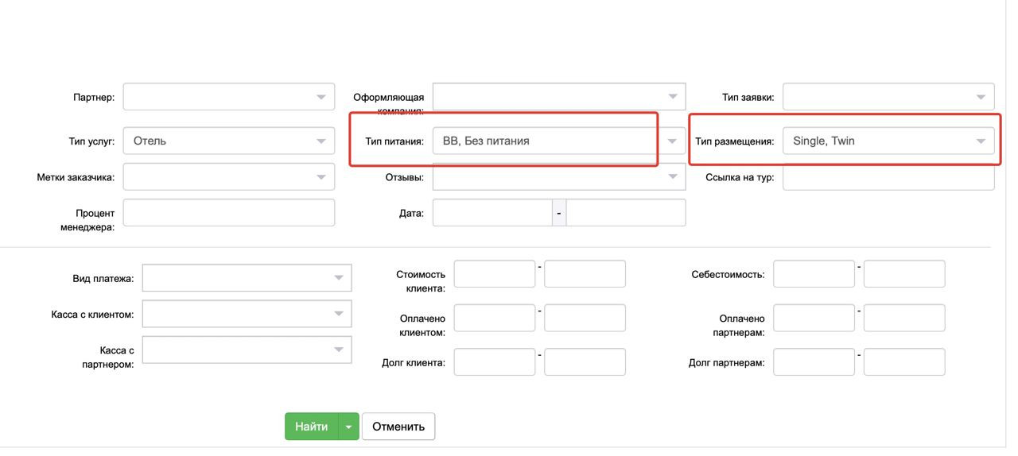
Task: Click the Стоимость клиента minimum field
Action: click(494, 274)
